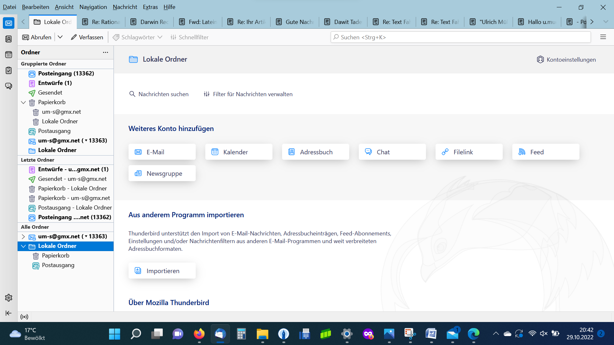Screen dimensions: 614x345
Task: Collapse the Papierkorb grouped folder
Action: [23, 103]
